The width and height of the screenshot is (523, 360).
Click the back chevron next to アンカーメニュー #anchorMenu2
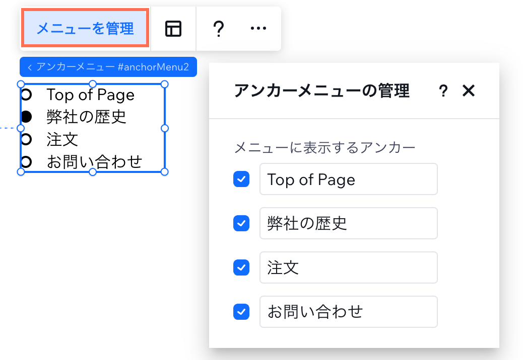click(30, 66)
